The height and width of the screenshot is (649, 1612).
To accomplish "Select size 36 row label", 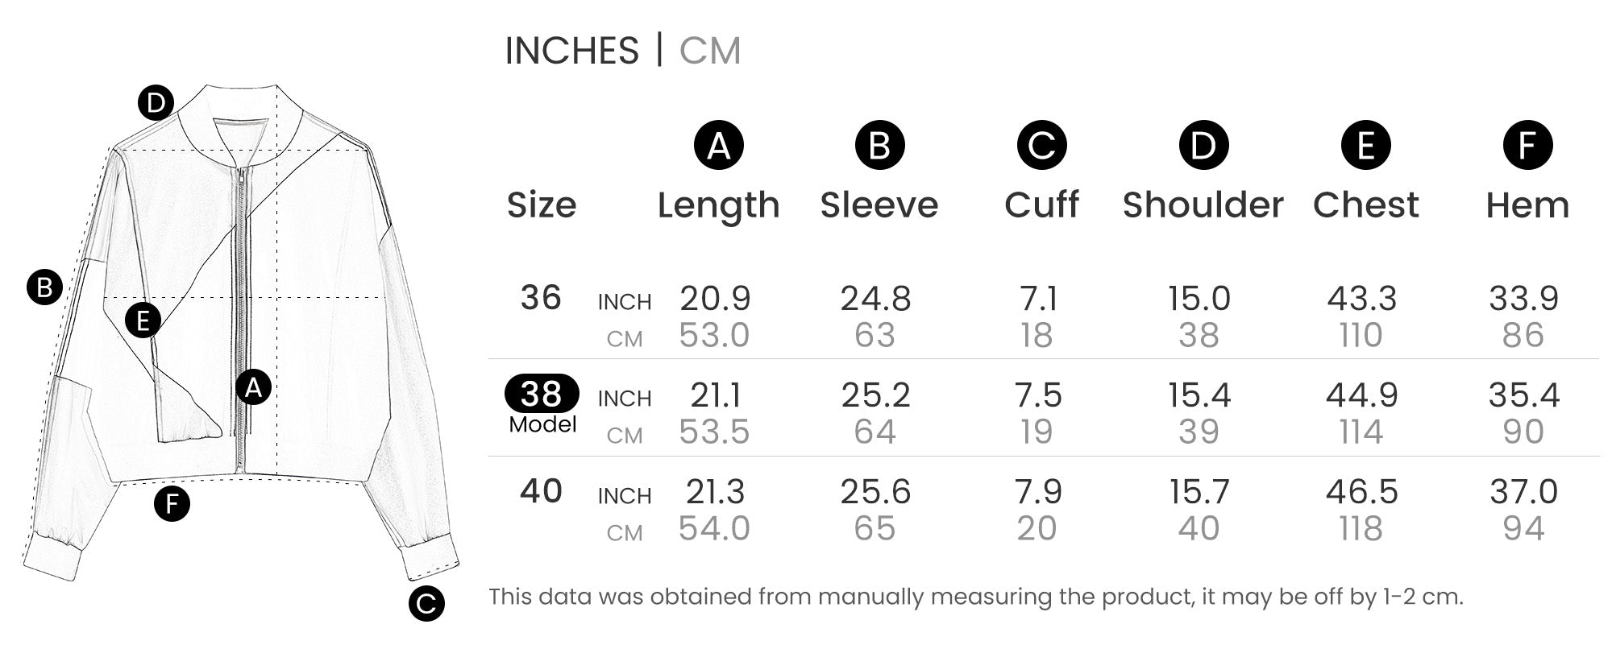I will coord(541,298).
